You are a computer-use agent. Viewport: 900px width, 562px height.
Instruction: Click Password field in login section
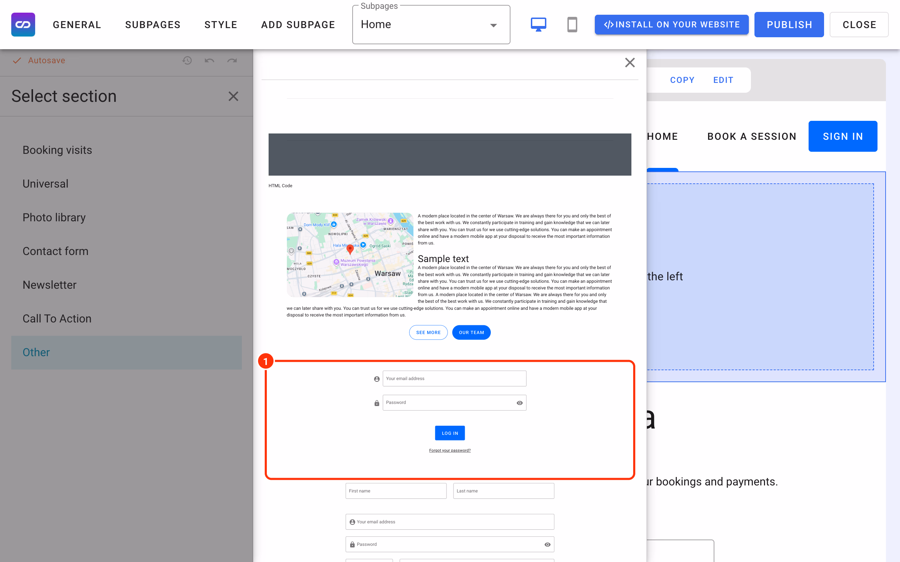click(x=454, y=403)
